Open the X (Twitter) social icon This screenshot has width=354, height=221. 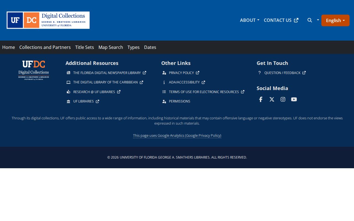272,99
